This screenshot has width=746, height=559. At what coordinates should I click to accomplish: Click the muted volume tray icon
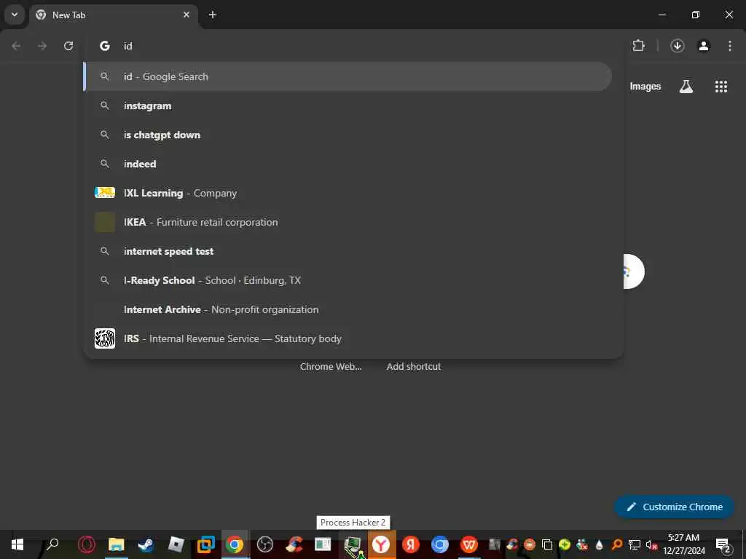tap(651, 544)
